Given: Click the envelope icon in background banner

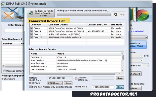Looking at the screenshot, I should click(x=9, y=15).
